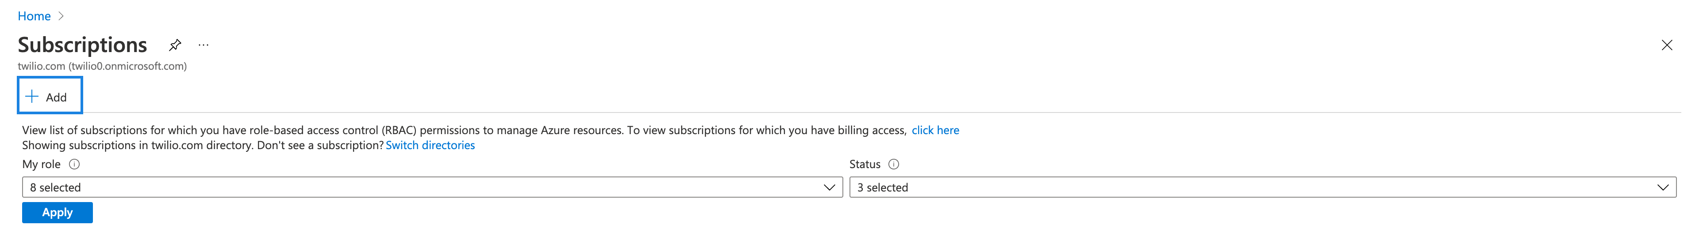The width and height of the screenshot is (1699, 225).
Task: Open the My role '8 selected' dropdown
Action: pyautogui.click(x=422, y=187)
